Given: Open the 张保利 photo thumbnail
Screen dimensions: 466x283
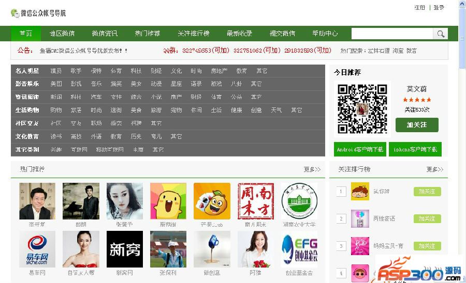Looking at the screenshot, I should [x=168, y=249].
